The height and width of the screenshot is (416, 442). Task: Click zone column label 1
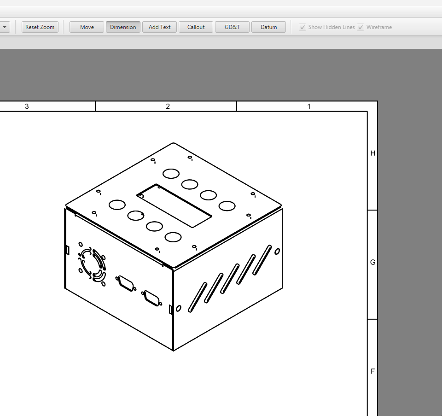click(x=308, y=106)
